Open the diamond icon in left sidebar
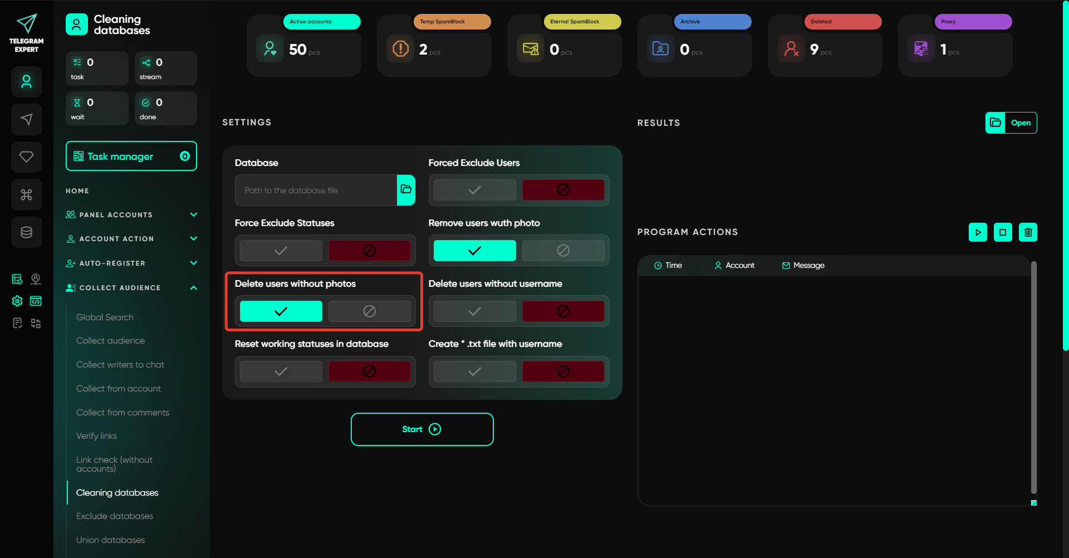Viewport: 1069px width, 558px height. pyautogui.click(x=26, y=157)
